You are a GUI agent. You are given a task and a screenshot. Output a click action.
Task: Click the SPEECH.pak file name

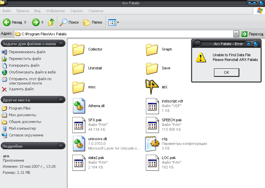click(172, 120)
